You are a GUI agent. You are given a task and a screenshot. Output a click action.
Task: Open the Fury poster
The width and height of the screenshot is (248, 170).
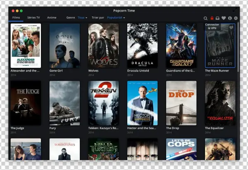pyautogui.click(x=65, y=103)
